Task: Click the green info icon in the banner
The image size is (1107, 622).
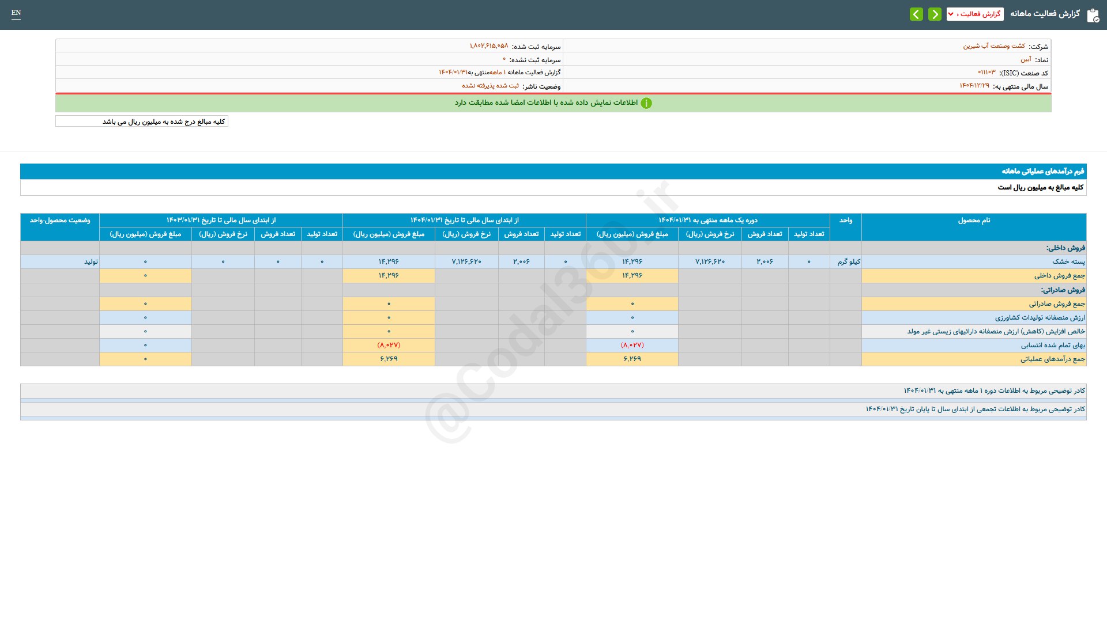Action: click(x=646, y=103)
